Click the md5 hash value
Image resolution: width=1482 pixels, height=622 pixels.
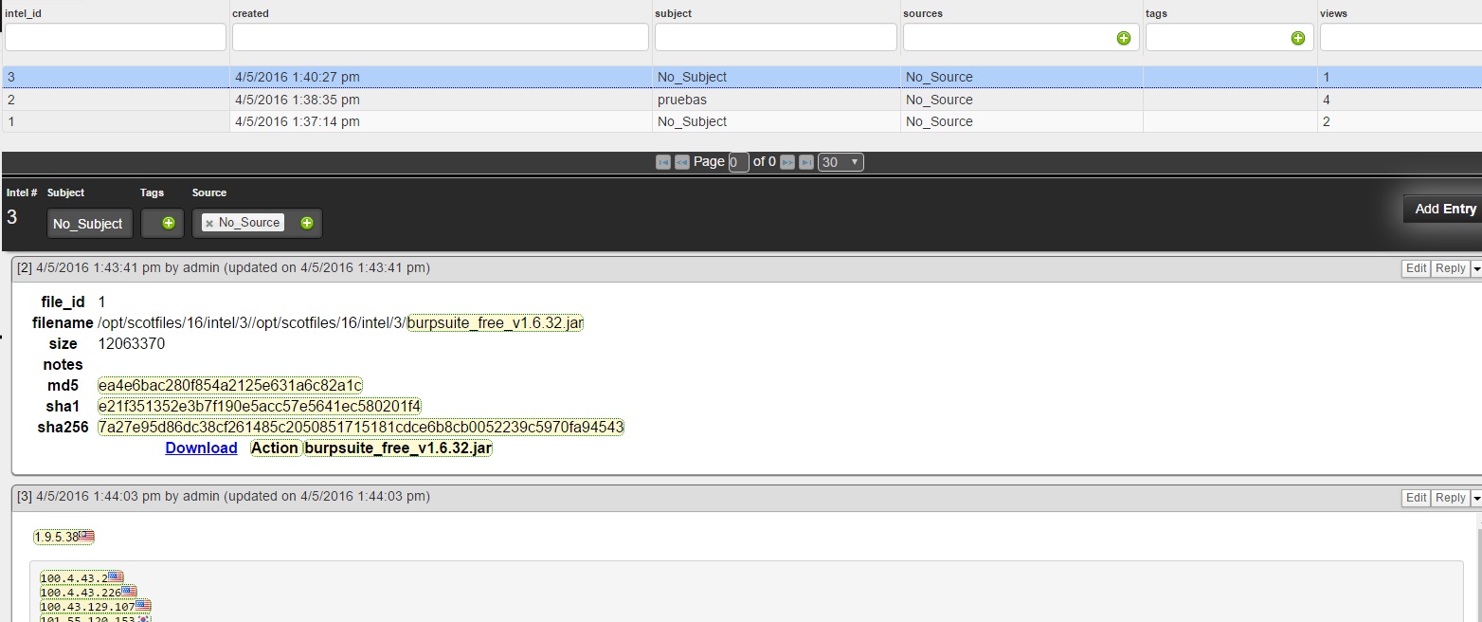pos(230,386)
